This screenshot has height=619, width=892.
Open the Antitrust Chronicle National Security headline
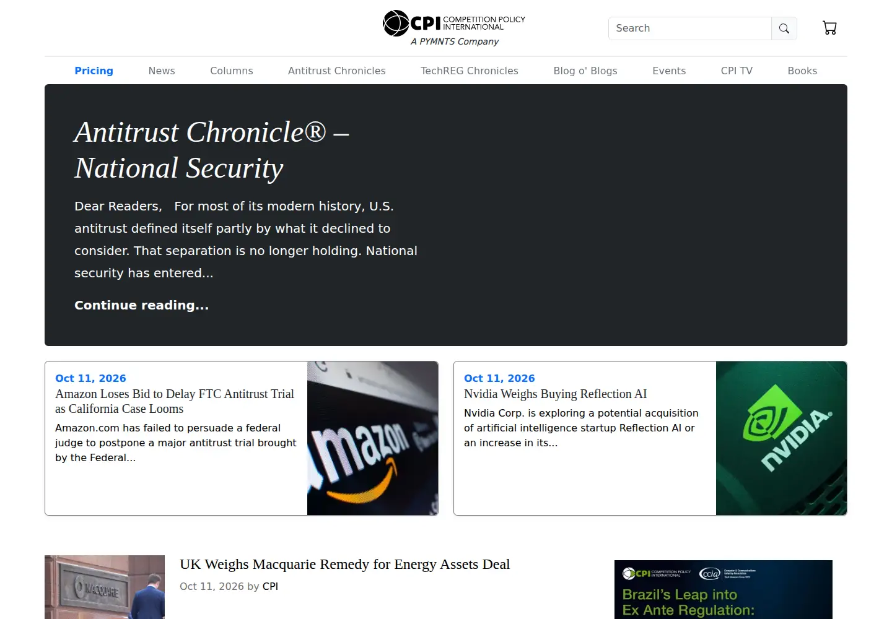(x=212, y=150)
